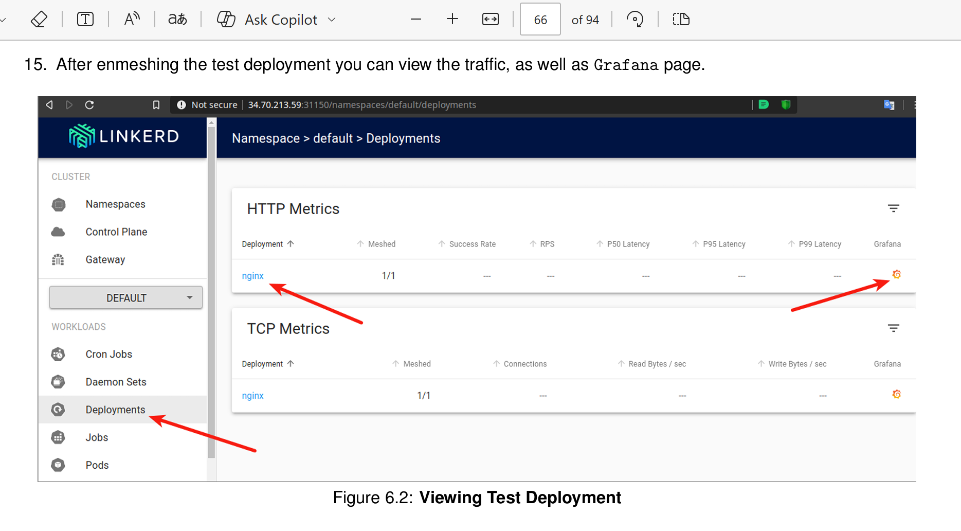Viewport: 961px width, 531px height.
Task: Sort TCP Metrics by Meshed column
Action: (411, 364)
